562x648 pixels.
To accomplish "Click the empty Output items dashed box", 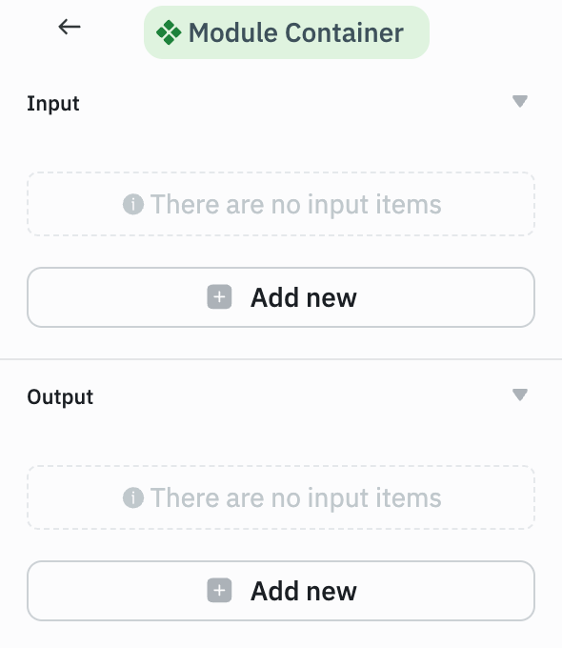I will click(x=281, y=497).
